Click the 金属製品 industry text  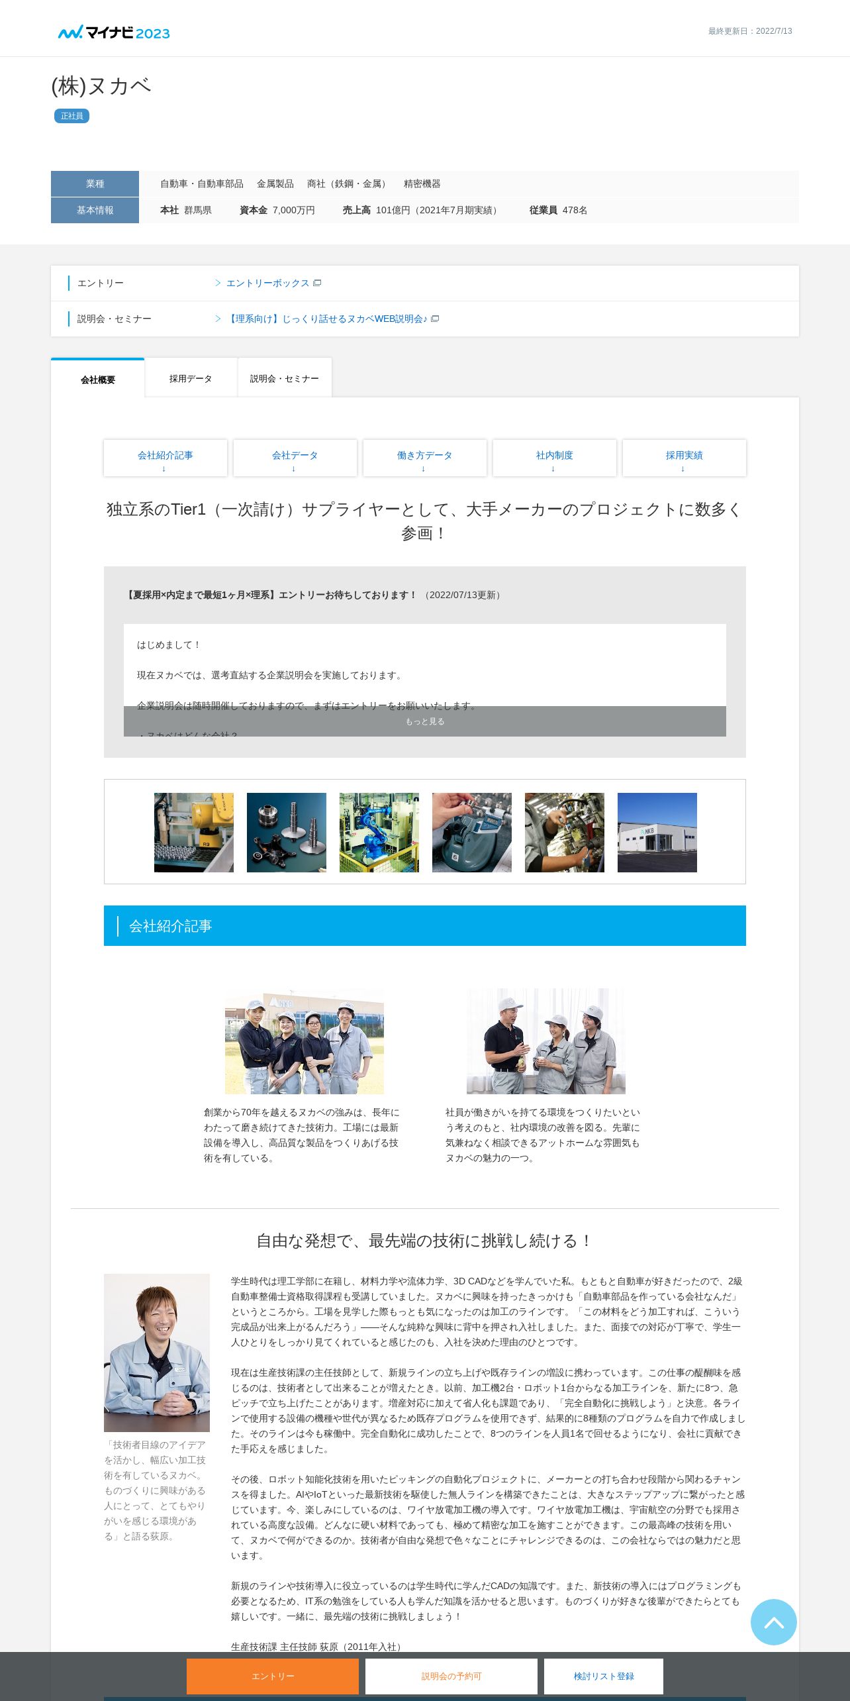pyautogui.click(x=275, y=184)
